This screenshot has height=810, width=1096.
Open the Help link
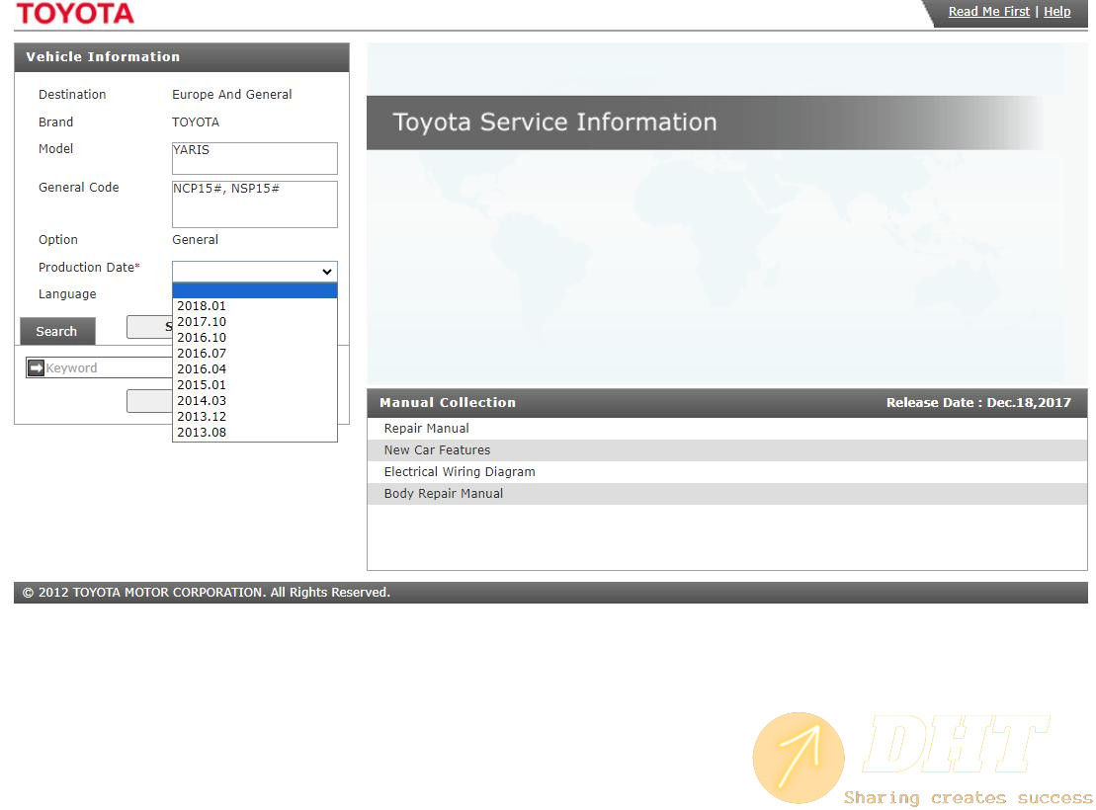[x=1056, y=11]
